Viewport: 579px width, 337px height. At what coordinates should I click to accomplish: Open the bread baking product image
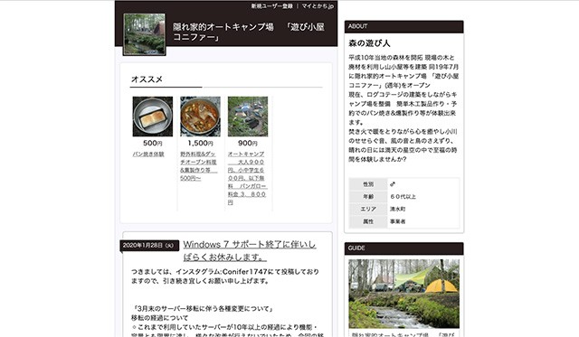[153, 117]
